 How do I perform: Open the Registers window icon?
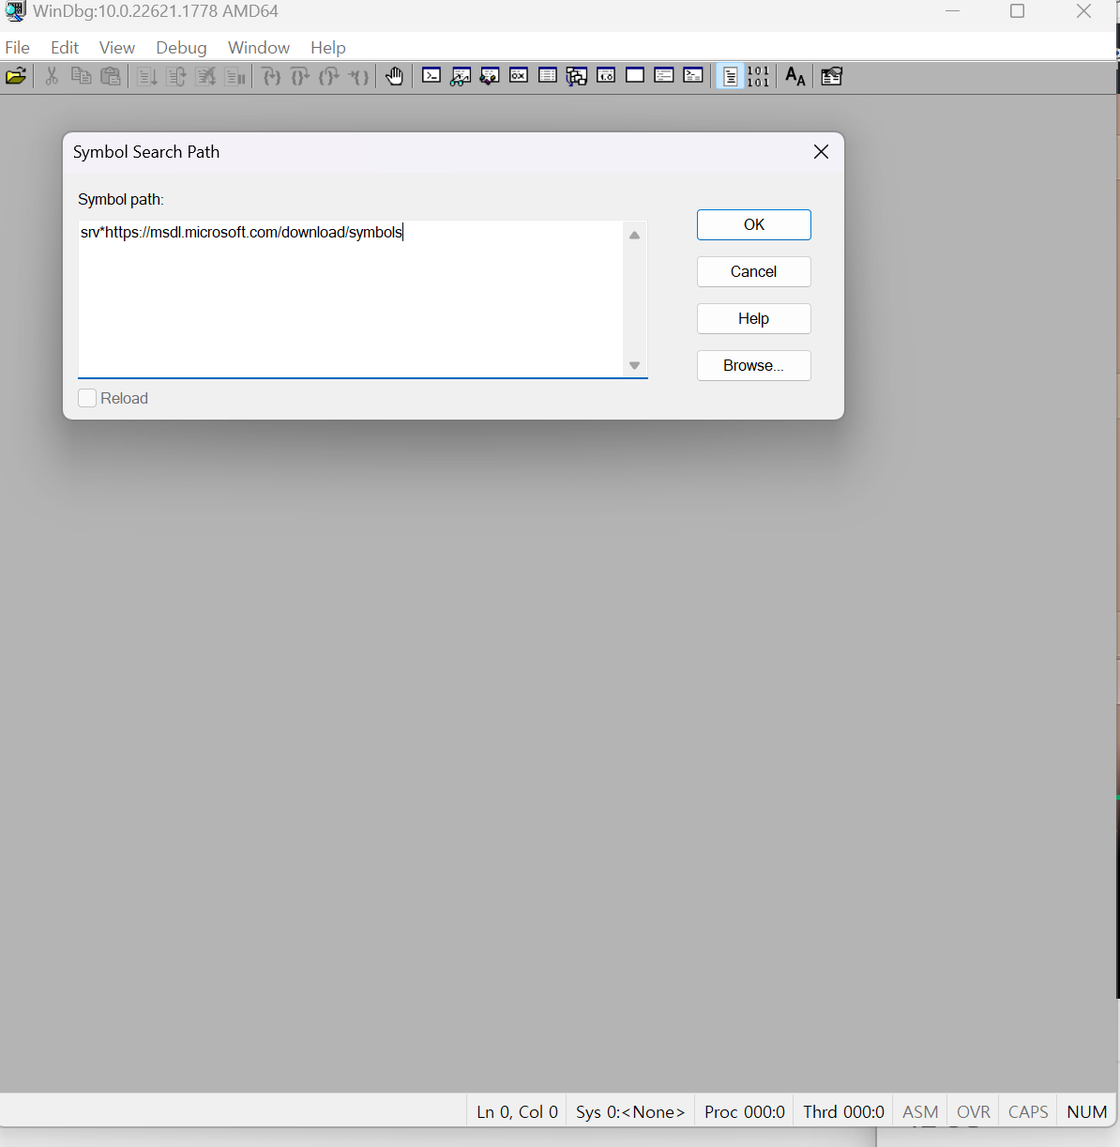pyautogui.click(x=519, y=76)
